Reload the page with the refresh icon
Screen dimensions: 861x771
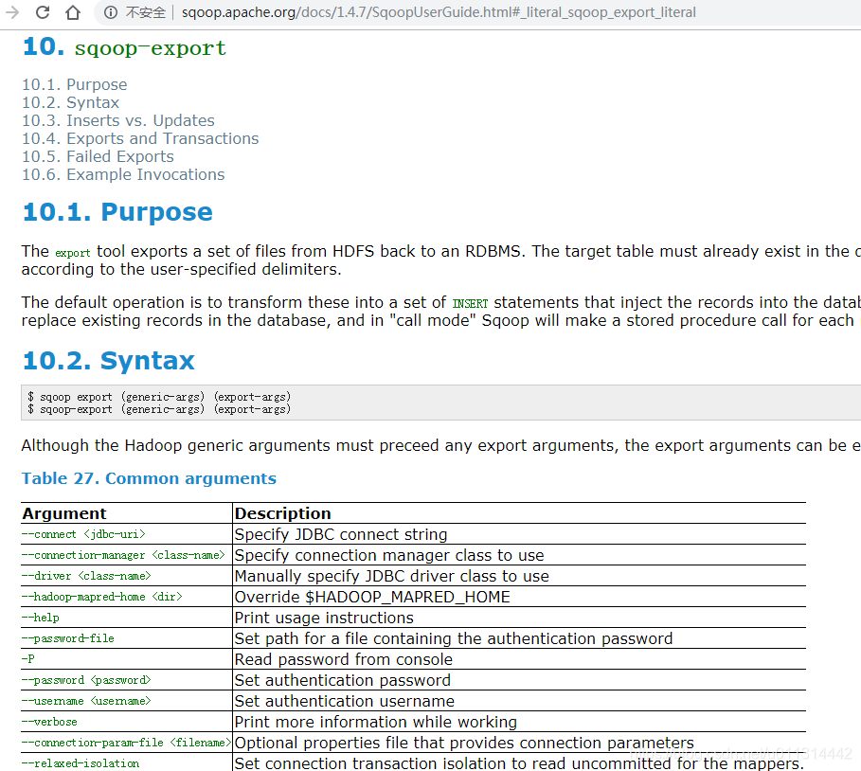point(43,12)
